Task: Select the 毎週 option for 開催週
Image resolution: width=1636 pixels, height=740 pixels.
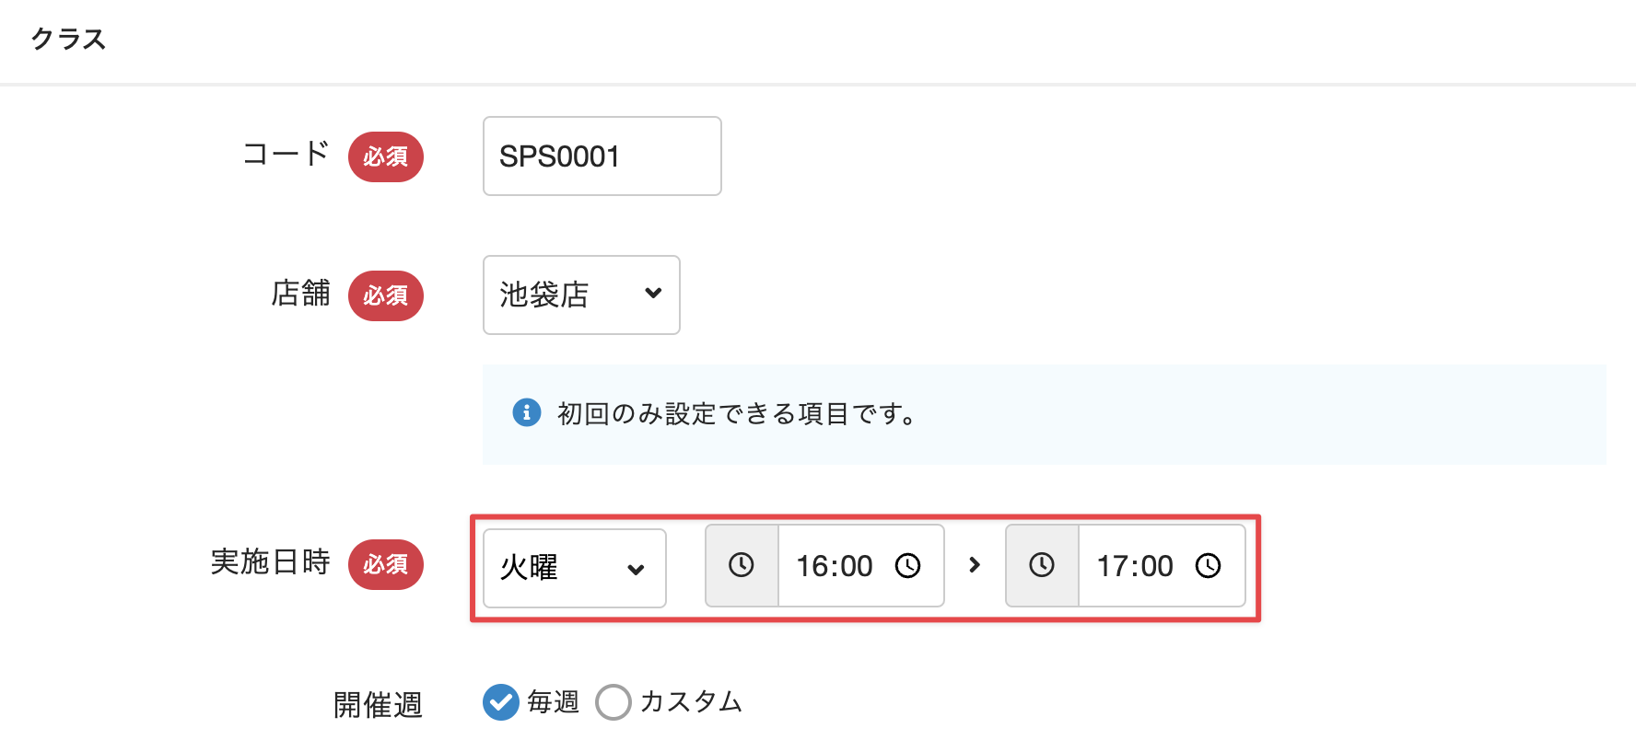Action: point(501,702)
